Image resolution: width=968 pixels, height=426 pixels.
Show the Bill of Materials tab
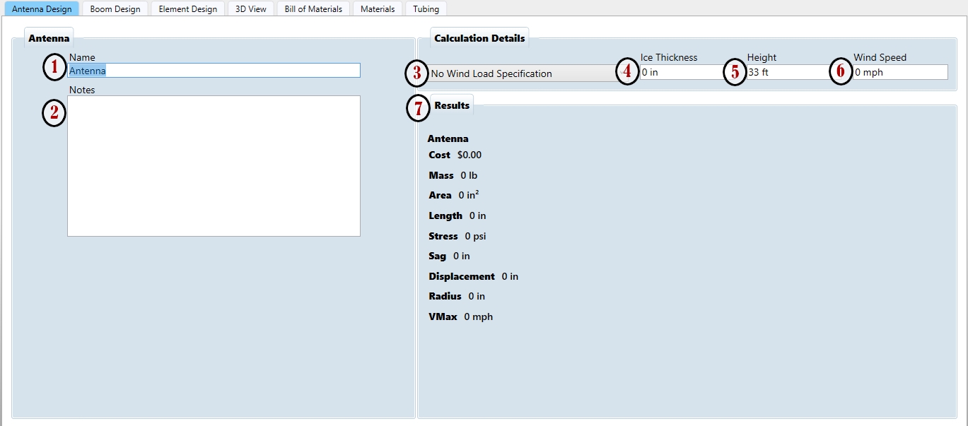pos(313,9)
